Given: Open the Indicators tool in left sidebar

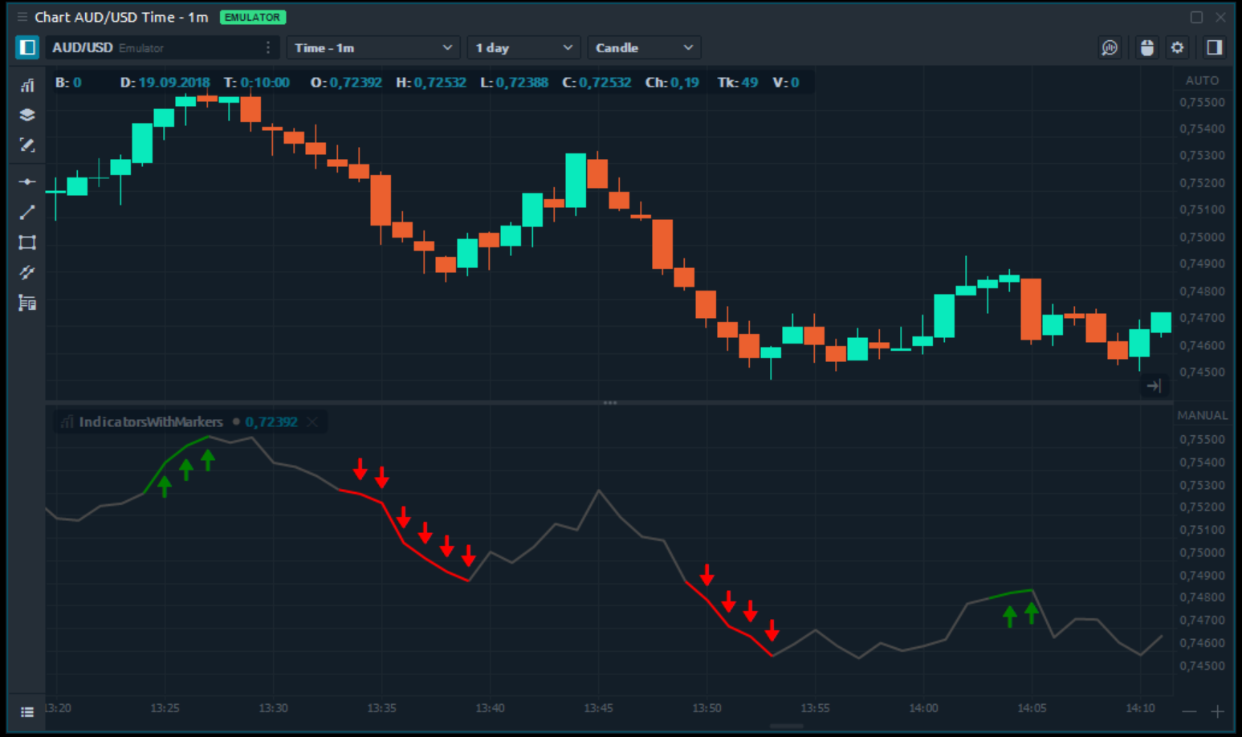Looking at the screenshot, I should click(x=27, y=85).
